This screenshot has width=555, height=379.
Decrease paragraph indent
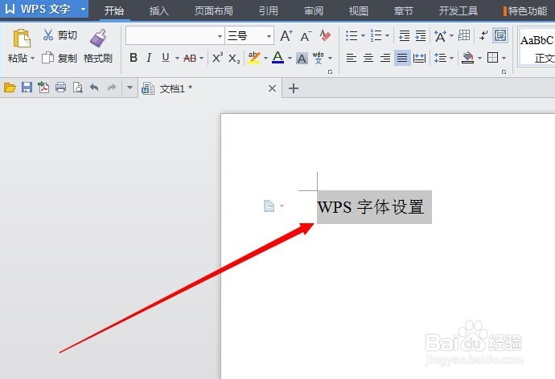(404, 35)
